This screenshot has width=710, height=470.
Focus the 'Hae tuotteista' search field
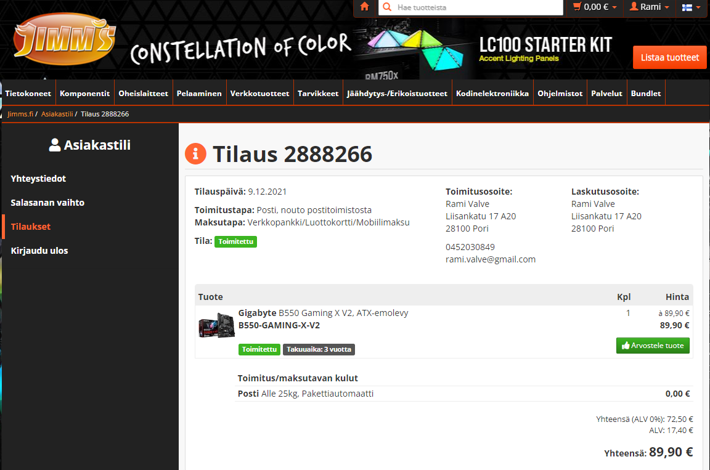[470, 7]
